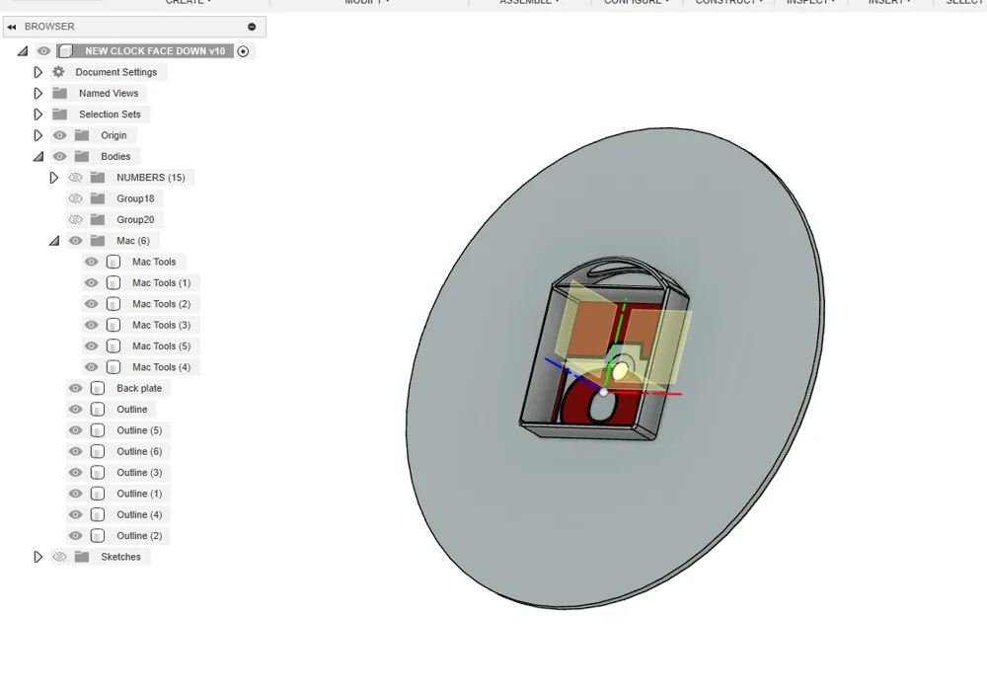Expand the Origin folder
Image resolution: width=987 pixels, height=691 pixels.
(38, 135)
